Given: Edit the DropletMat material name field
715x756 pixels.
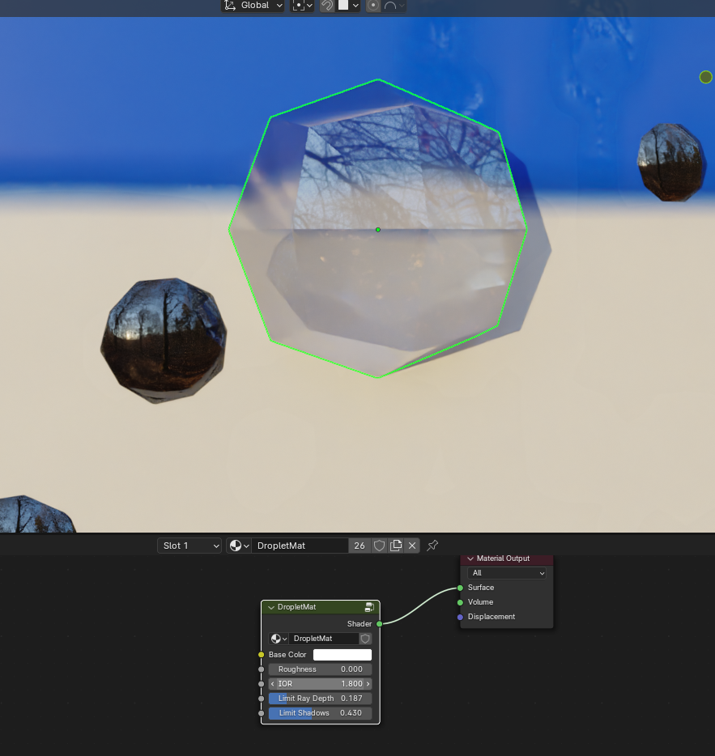Looking at the screenshot, I should (300, 546).
